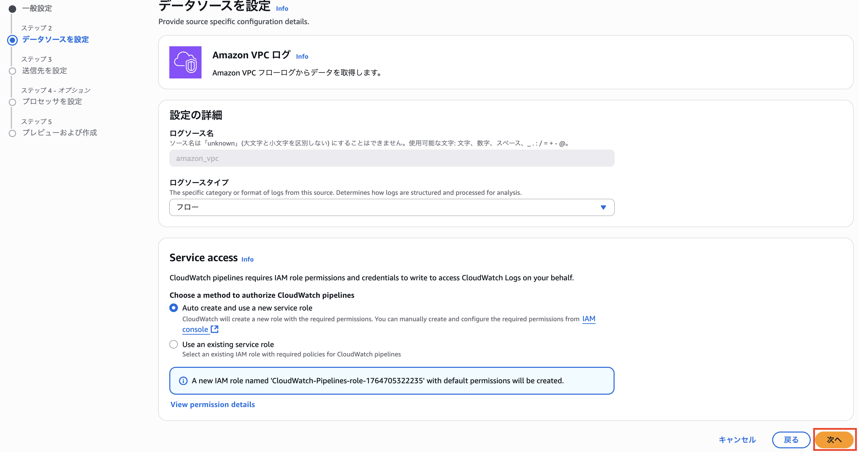Select 'Auto create and use a new service role'
Image resolution: width=859 pixels, height=452 pixels.
click(x=173, y=307)
